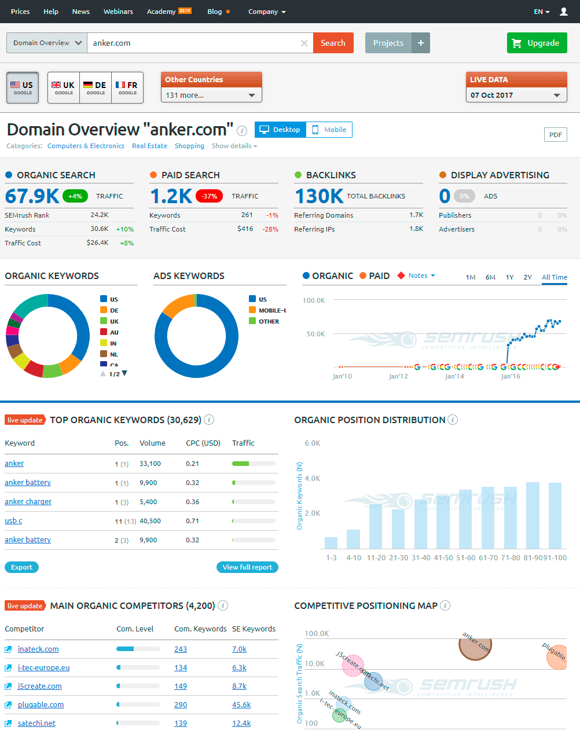The width and height of the screenshot is (580, 731).
Task: Click the user account profile icon
Action: [563, 12]
